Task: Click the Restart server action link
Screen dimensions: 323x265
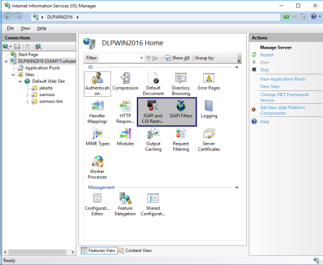Action: 266,55
